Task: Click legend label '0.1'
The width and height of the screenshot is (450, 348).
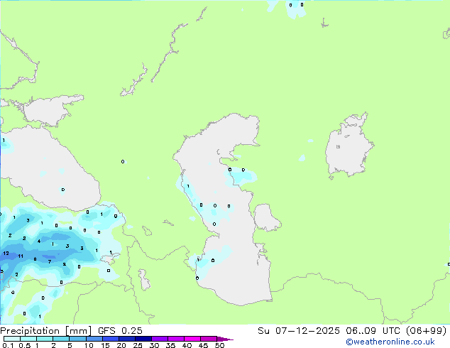Action: point(8,345)
